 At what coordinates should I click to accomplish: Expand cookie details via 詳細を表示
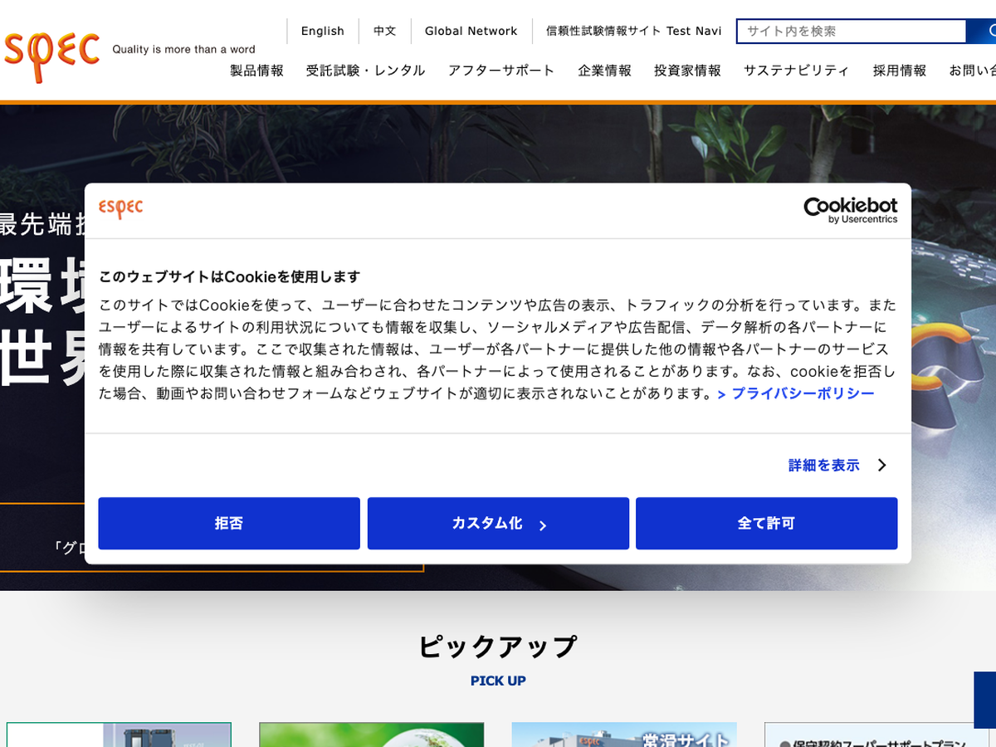[x=823, y=465]
